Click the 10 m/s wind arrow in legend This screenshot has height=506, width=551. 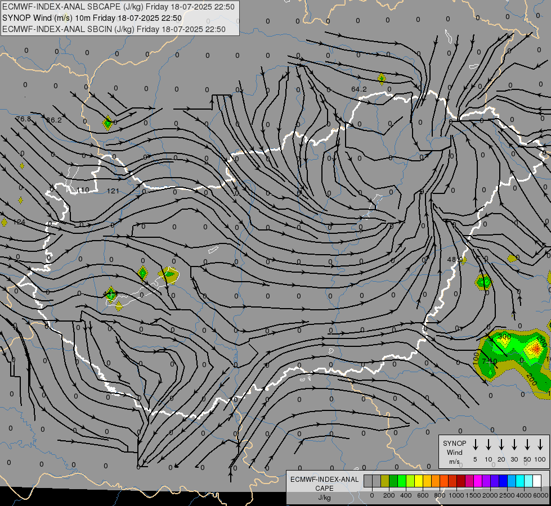[488, 445]
